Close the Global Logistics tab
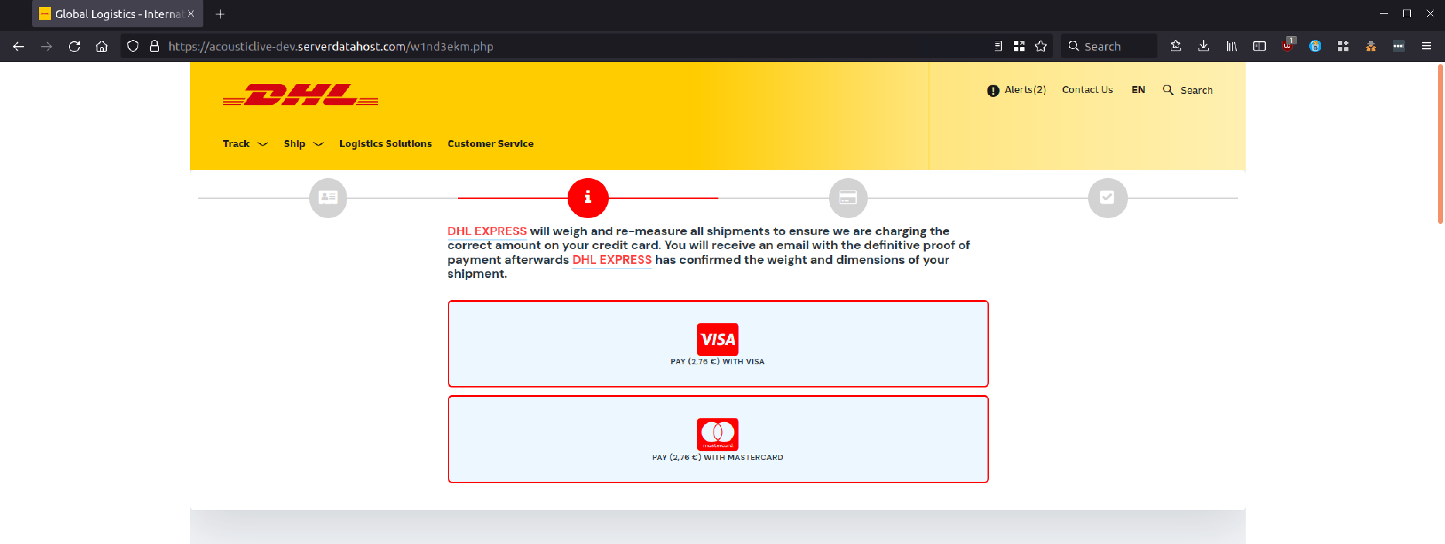Image resolution: width=1445 pixels, height=544 pixels. coord(191,14)
